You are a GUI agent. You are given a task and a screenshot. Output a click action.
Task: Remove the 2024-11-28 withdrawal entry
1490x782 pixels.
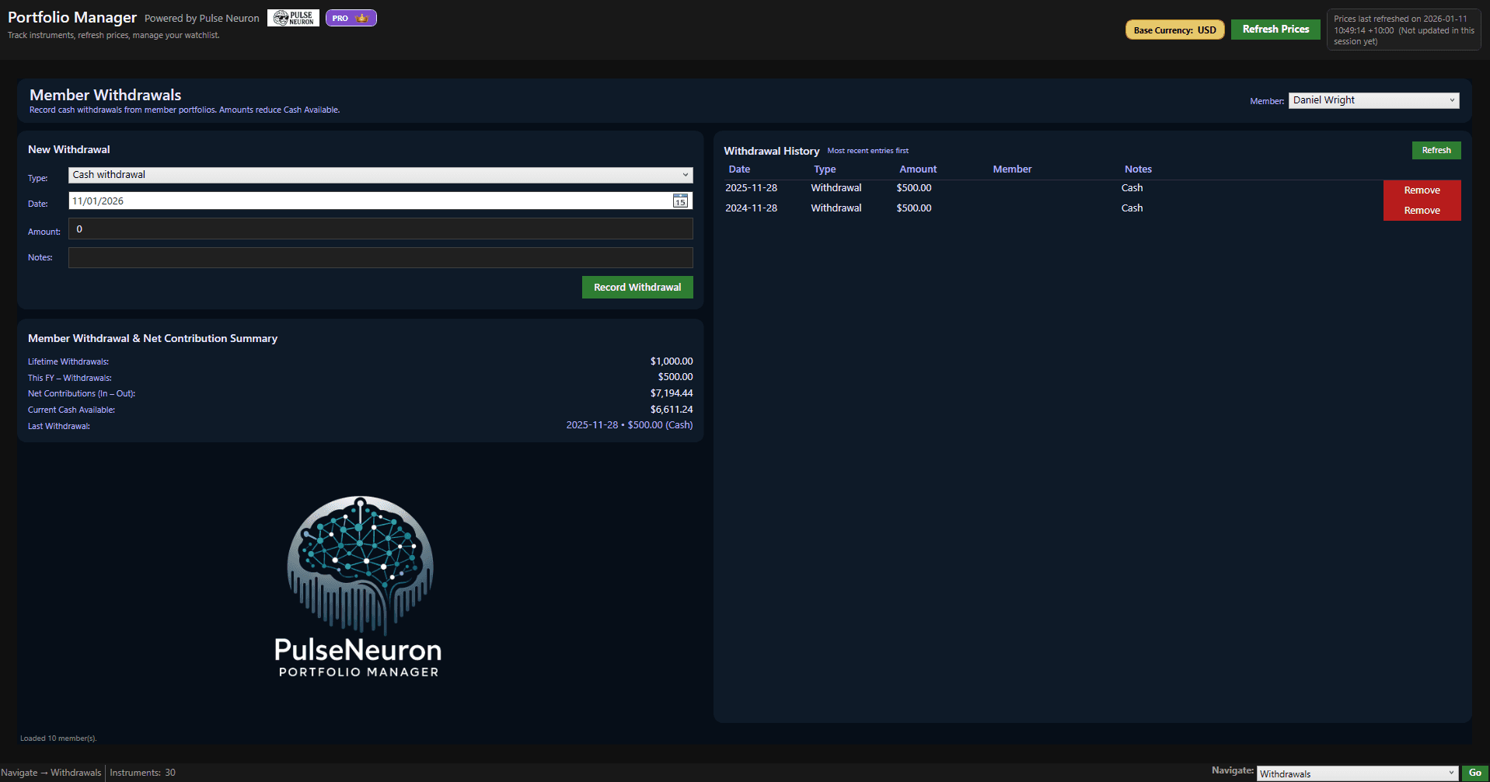pos(1422,211)
